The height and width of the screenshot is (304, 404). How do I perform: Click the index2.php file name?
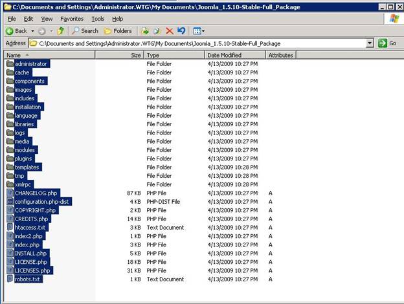click(x=28, y=236)
